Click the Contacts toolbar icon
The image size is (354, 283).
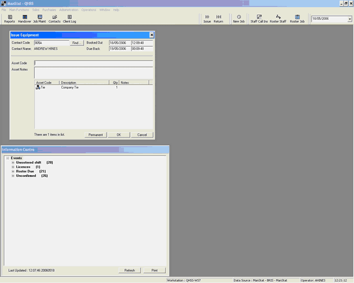(55, 19)
